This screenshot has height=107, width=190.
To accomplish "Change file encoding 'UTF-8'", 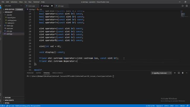I will click(x=166, y=106).
